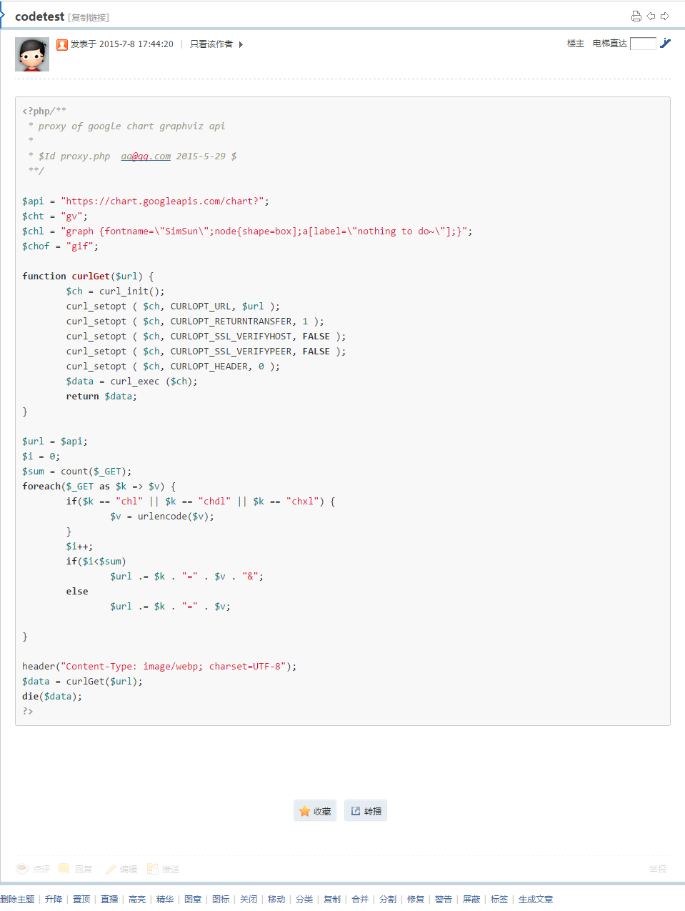
Task: Click the 复制链接 copy link text
Action: tap(89, 17)
